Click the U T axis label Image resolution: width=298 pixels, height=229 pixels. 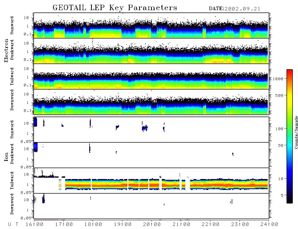[13, 225]
